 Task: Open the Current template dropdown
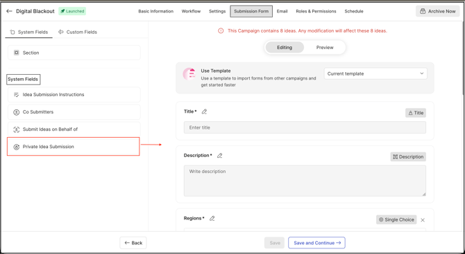pyautogui.click(x=375, y=73)
